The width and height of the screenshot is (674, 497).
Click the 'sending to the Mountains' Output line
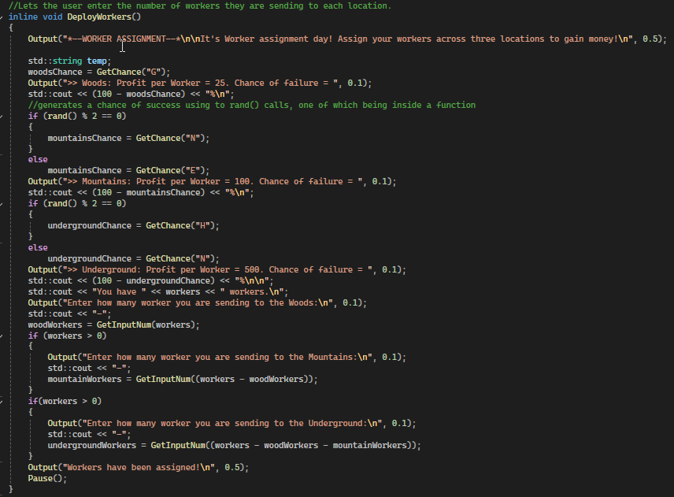point(227,358)
